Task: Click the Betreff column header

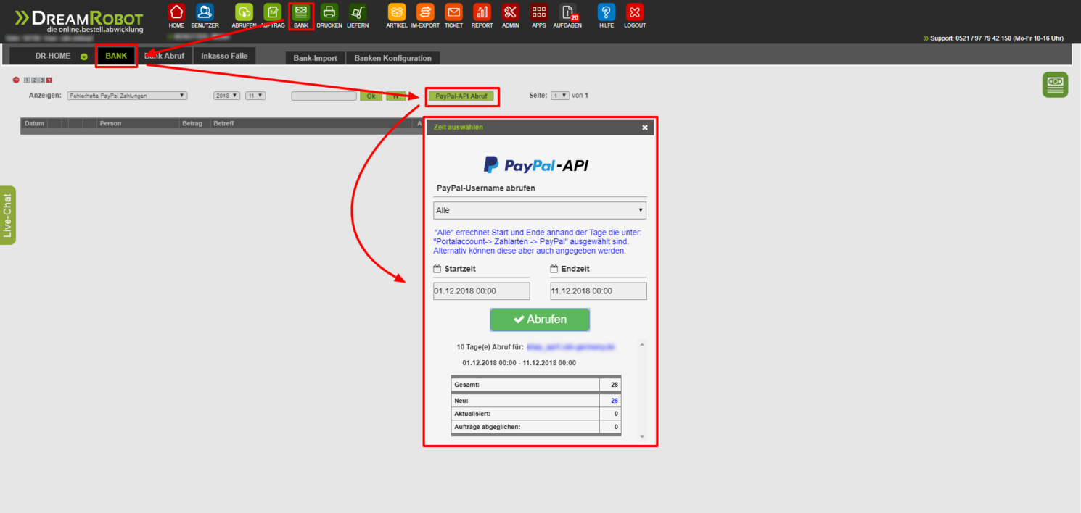Action: click(x=223, y=123)
